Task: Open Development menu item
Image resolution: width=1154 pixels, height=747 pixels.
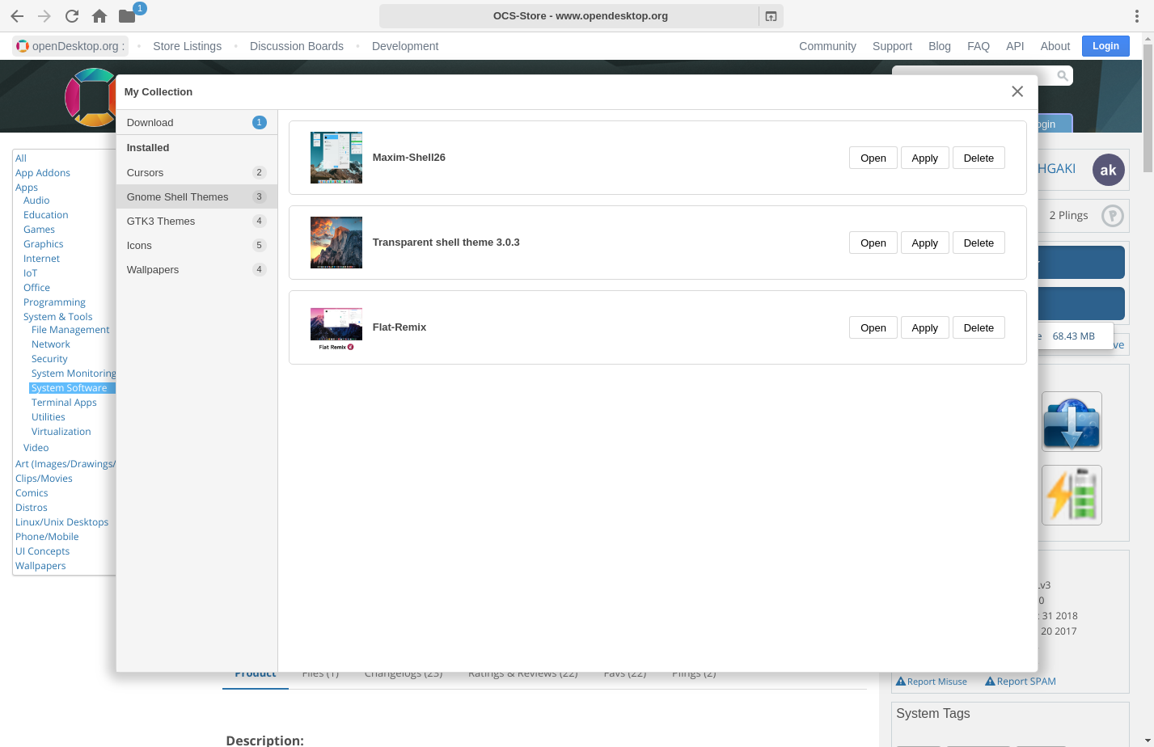Action: [405, 46]
